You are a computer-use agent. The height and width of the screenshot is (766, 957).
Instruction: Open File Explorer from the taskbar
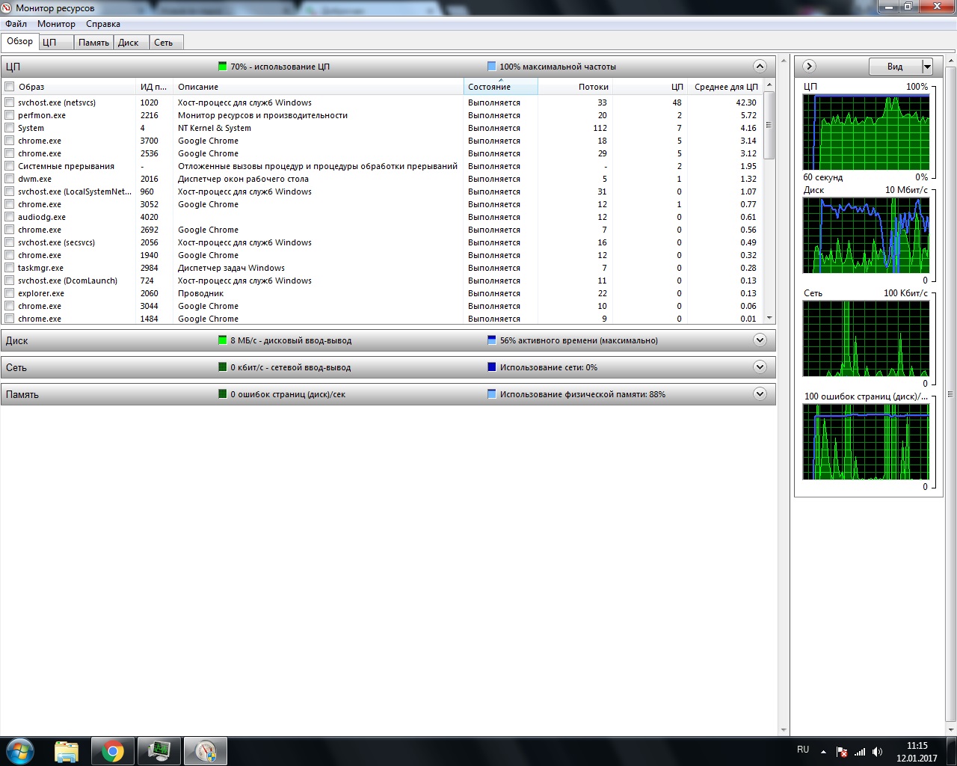coord(67,751)
